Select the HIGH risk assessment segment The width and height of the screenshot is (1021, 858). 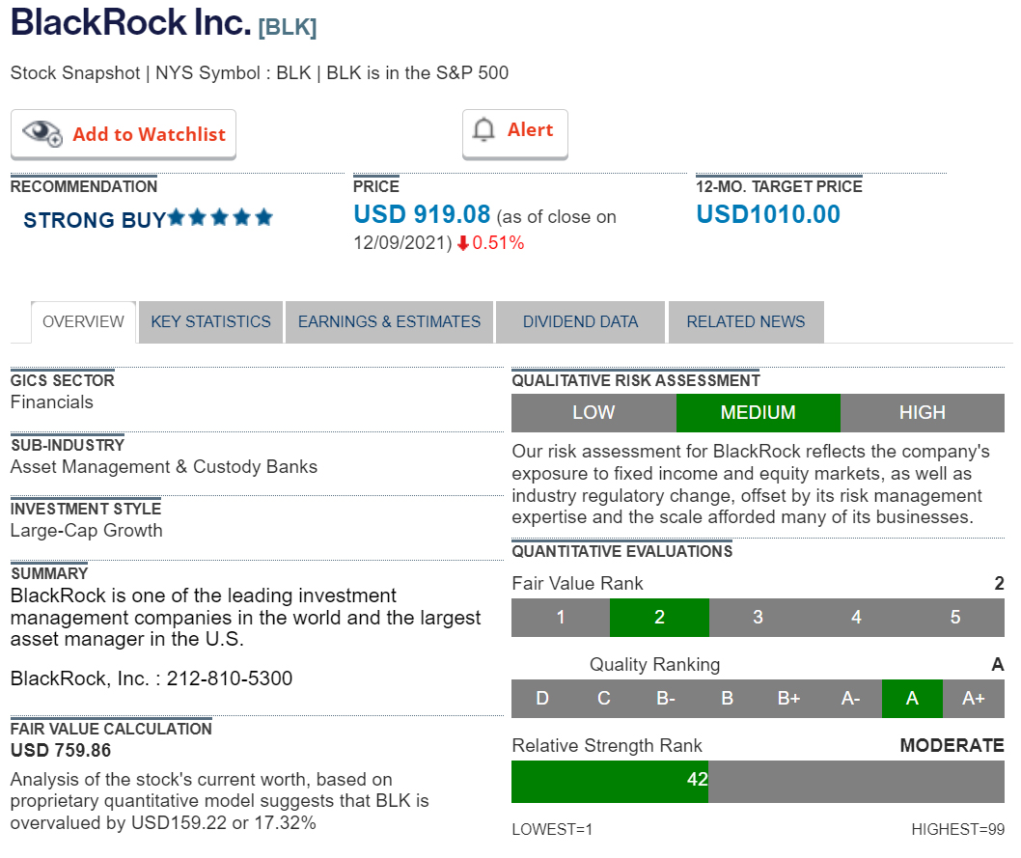coord(922,413)
